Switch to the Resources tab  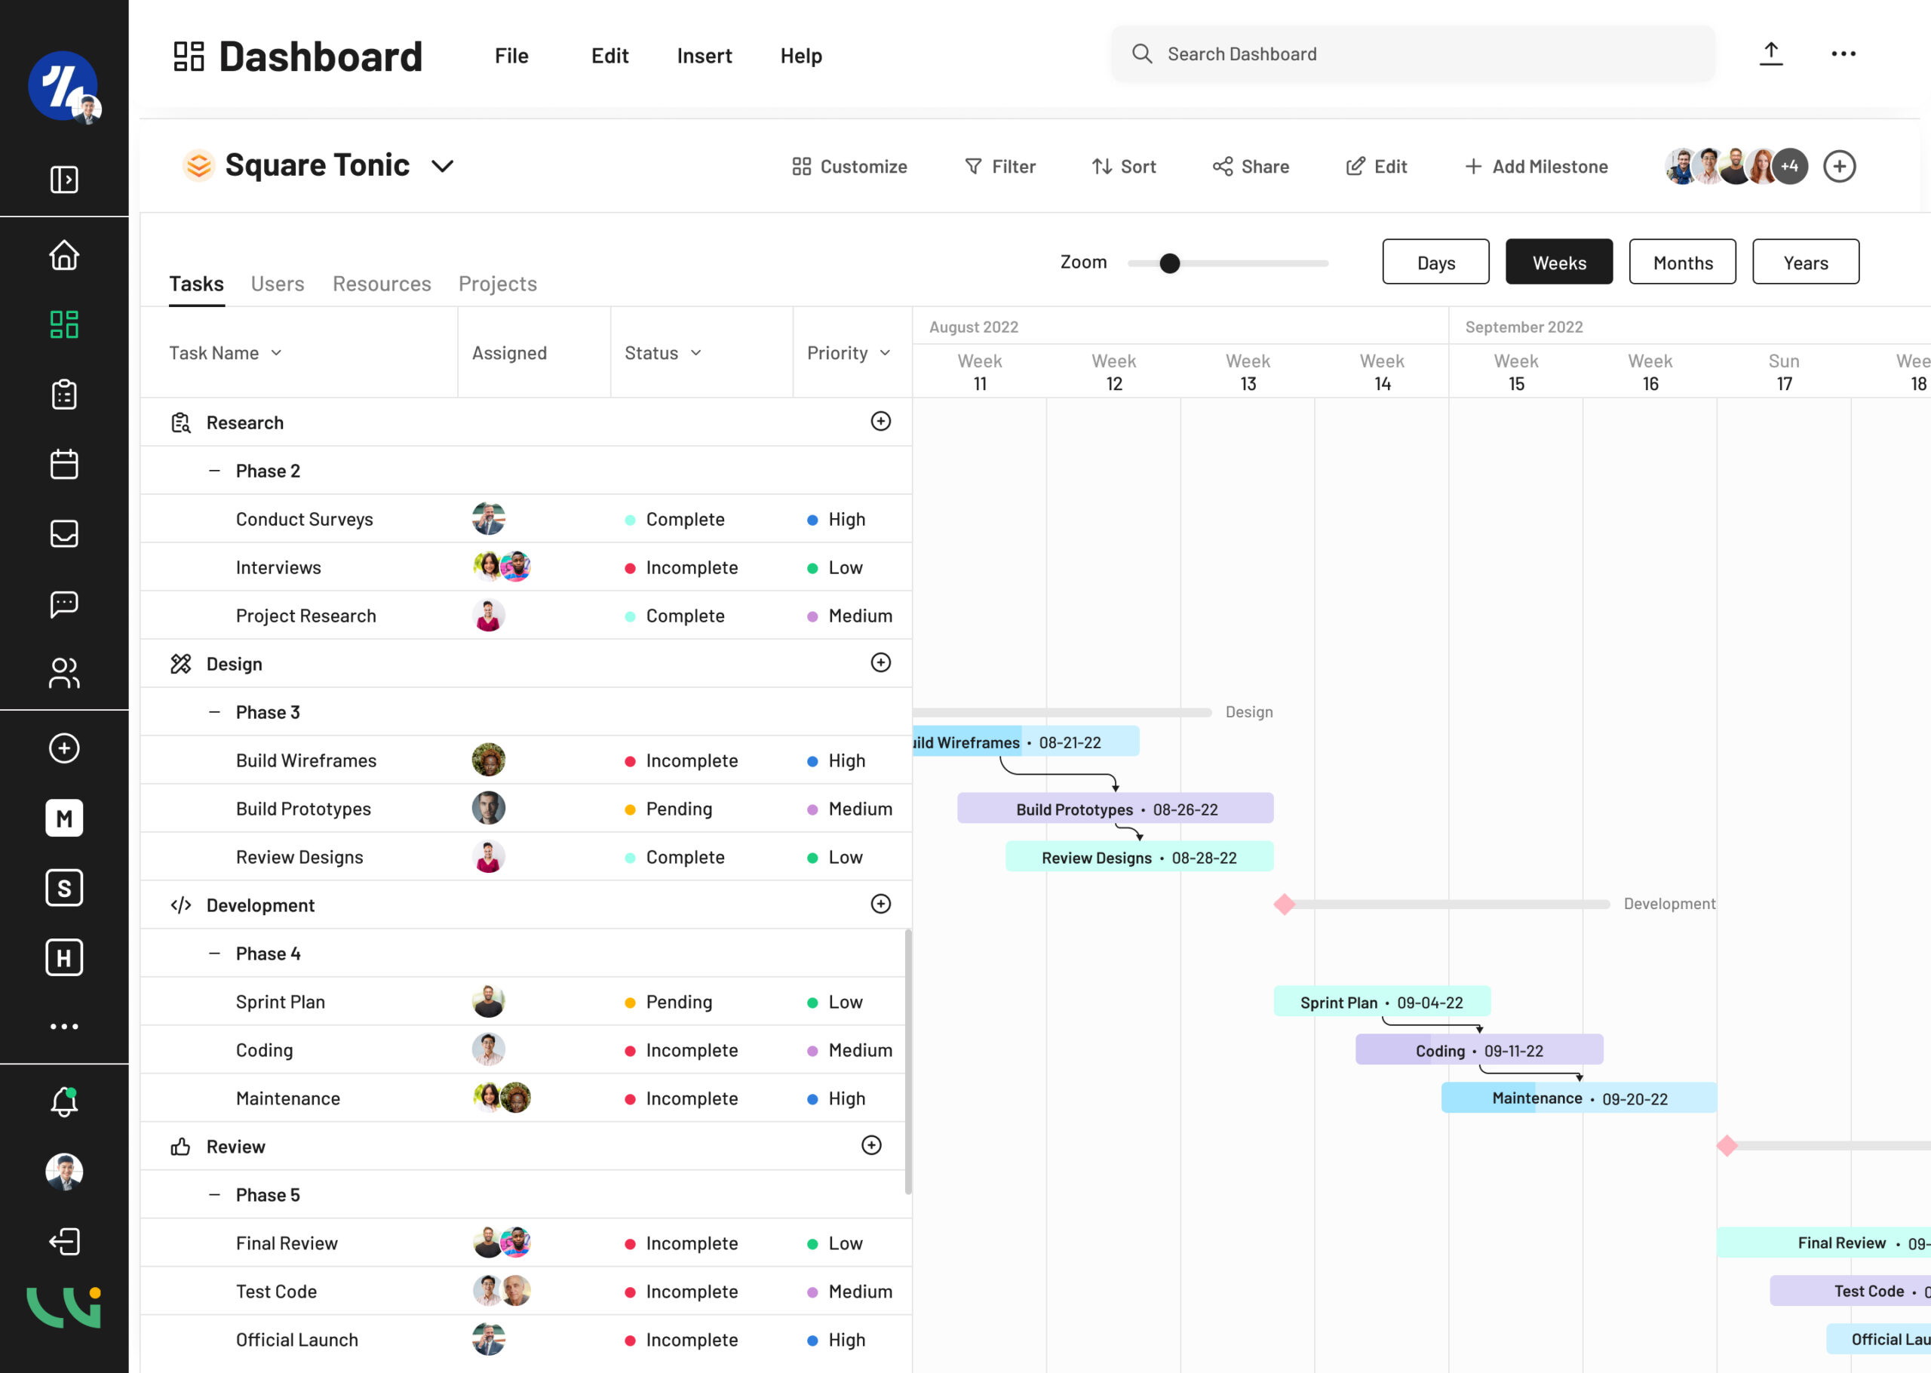pos(381,284)
